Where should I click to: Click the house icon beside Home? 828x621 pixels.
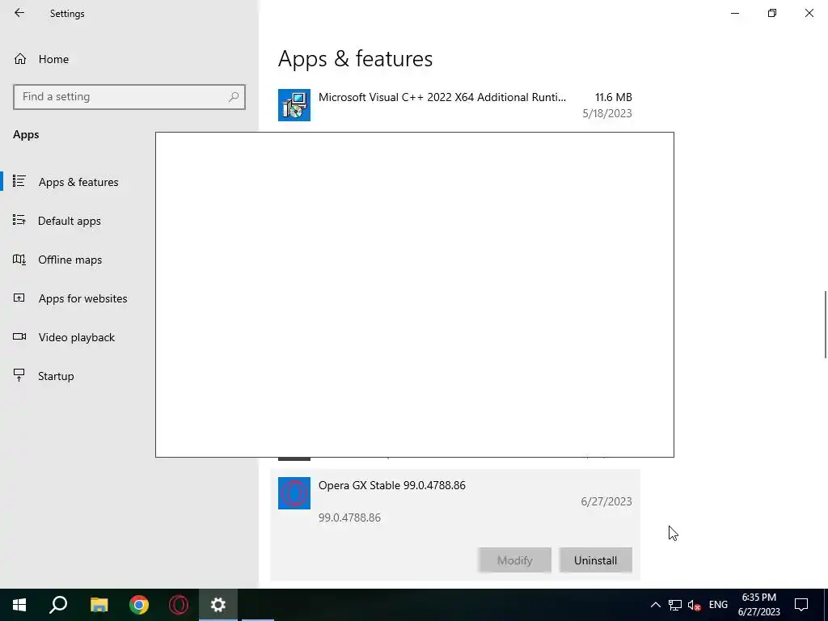(x=20, y=58)
